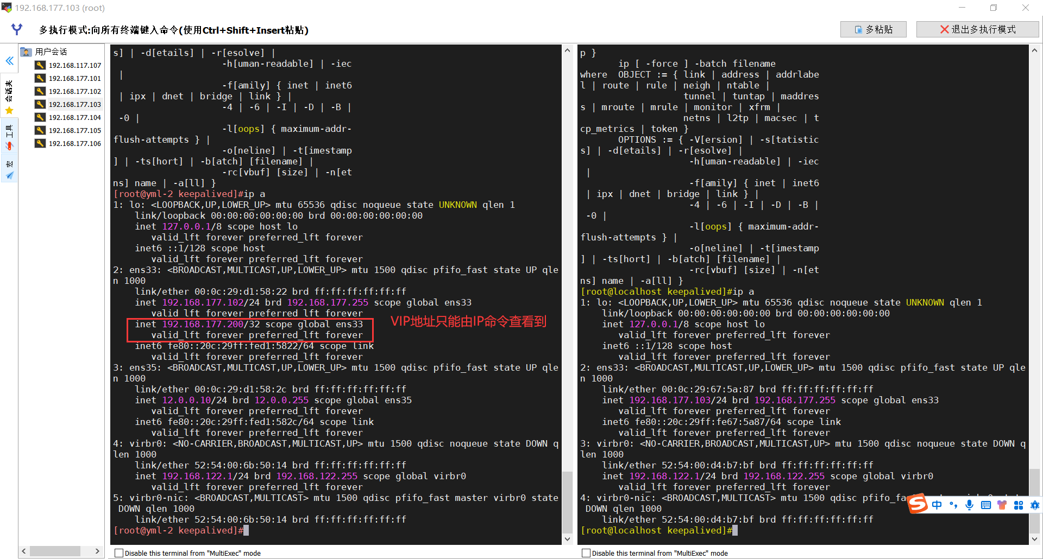Select session 192.168.177.106 in the list
Image resolution: width=1043 pixels, height=559 pixels.
75,143
